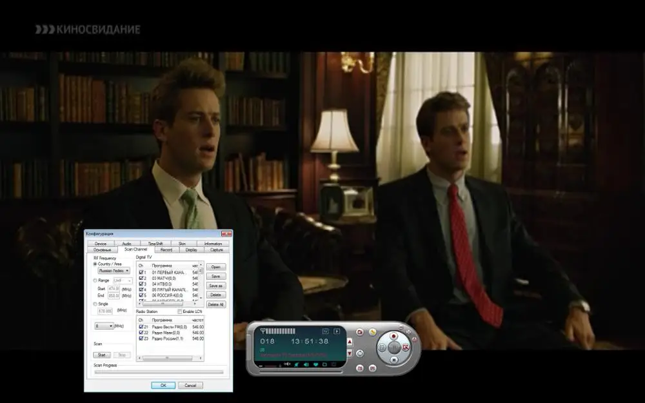The height and width of the screenshot is (403, 645).
Task: Click the player's small compact-mode button
Action: 408,332
